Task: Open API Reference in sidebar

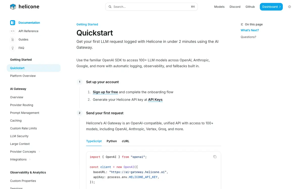Action: pos(29,31)
